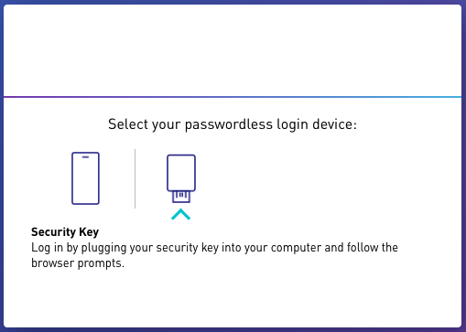Click the speaker notch on the phone icon
This screenshot has width=466, height=332.
[x=85, y=157]
